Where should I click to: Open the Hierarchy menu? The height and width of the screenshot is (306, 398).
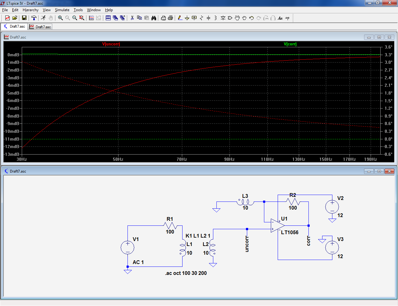pos(30,10)
